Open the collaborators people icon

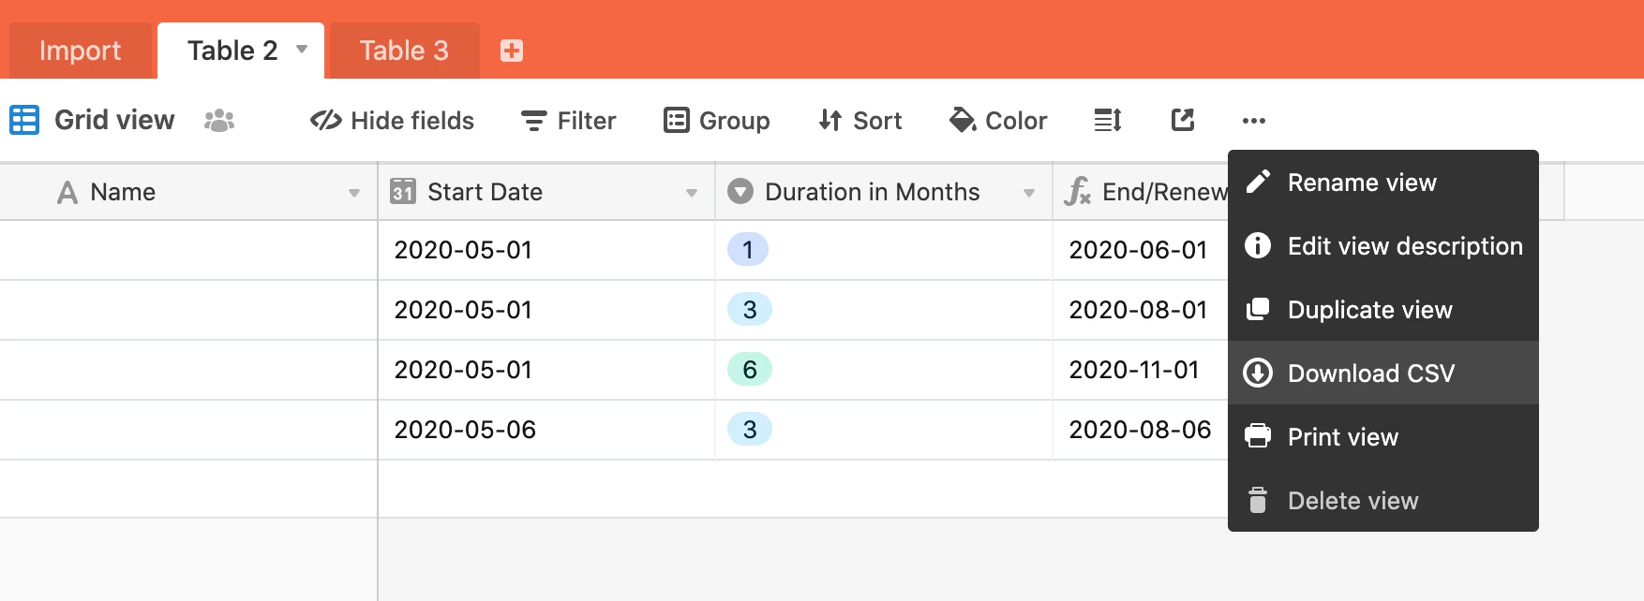coord(219,121)
